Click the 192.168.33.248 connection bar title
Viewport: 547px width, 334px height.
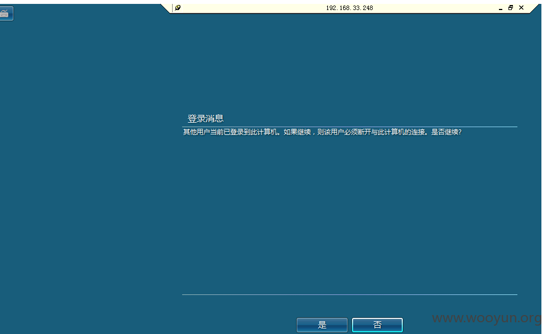click(x=349, y=8)
